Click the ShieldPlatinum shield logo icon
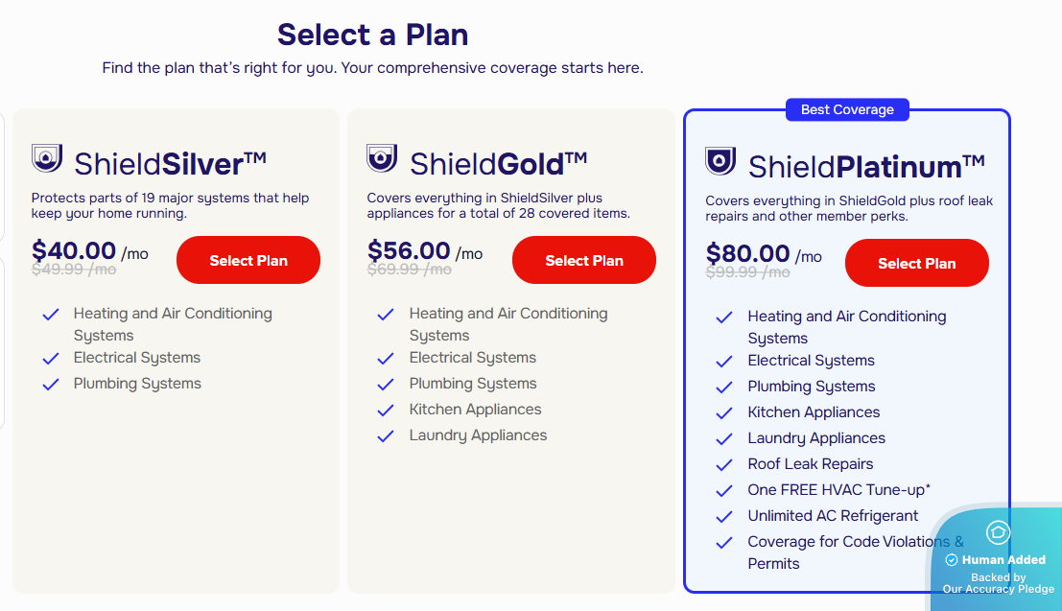Screen dimensions: 1062x611 720,161
